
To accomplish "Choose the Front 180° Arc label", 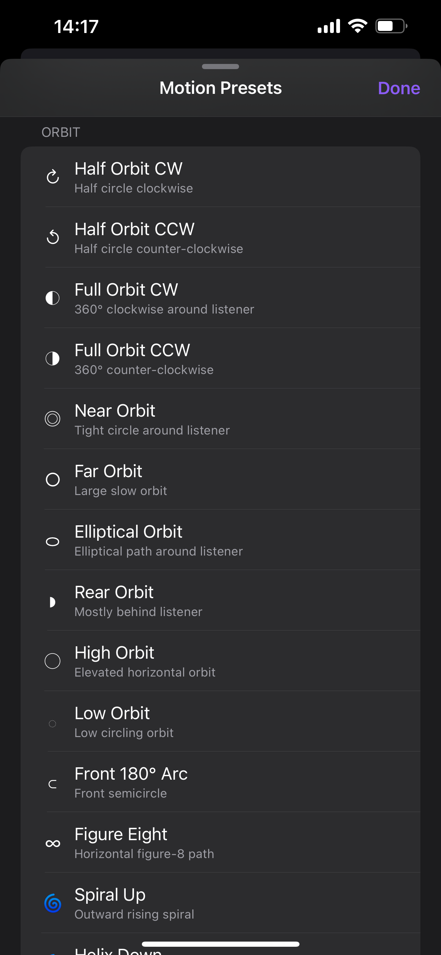I will (131, 774).
